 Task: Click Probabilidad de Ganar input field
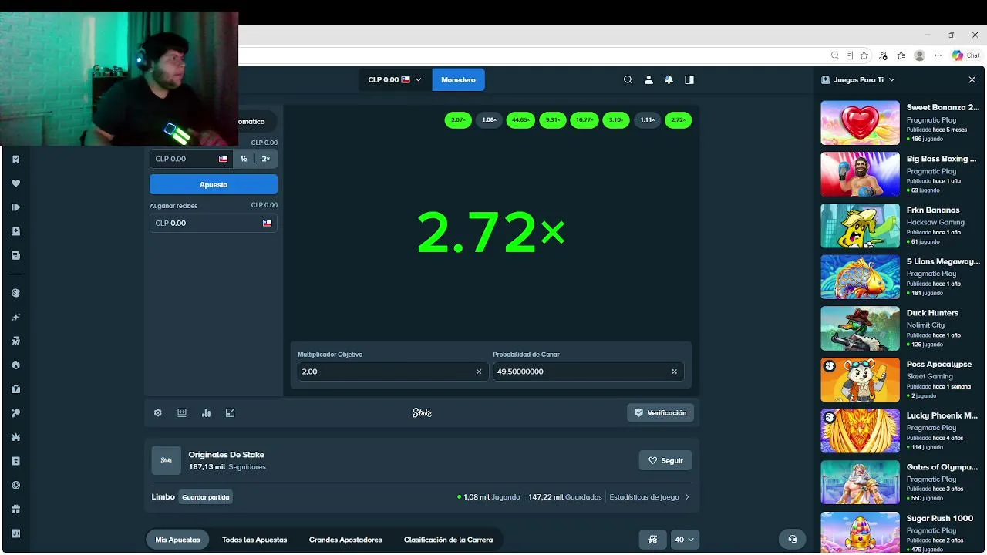coord(588,372)
